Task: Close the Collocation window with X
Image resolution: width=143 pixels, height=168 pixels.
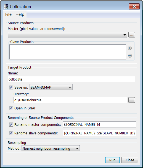Action: click(x=134, y=6)
